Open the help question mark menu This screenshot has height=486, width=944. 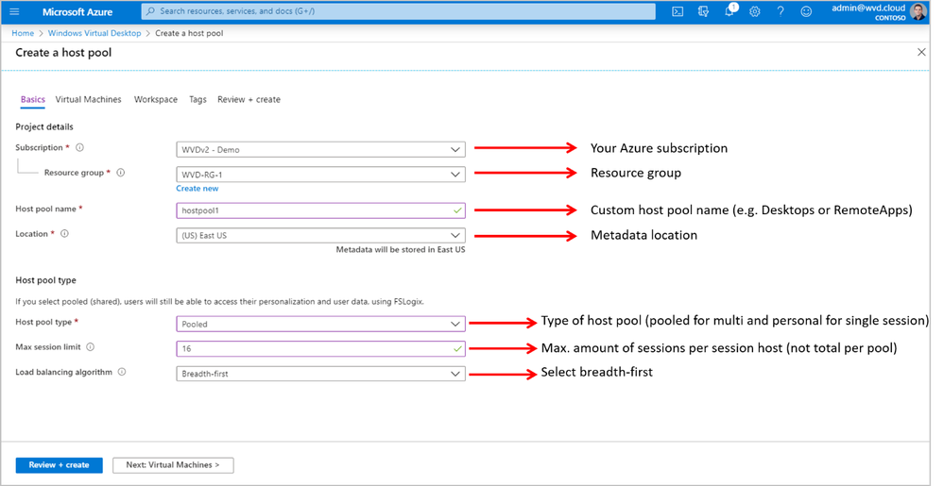[781, 11]
